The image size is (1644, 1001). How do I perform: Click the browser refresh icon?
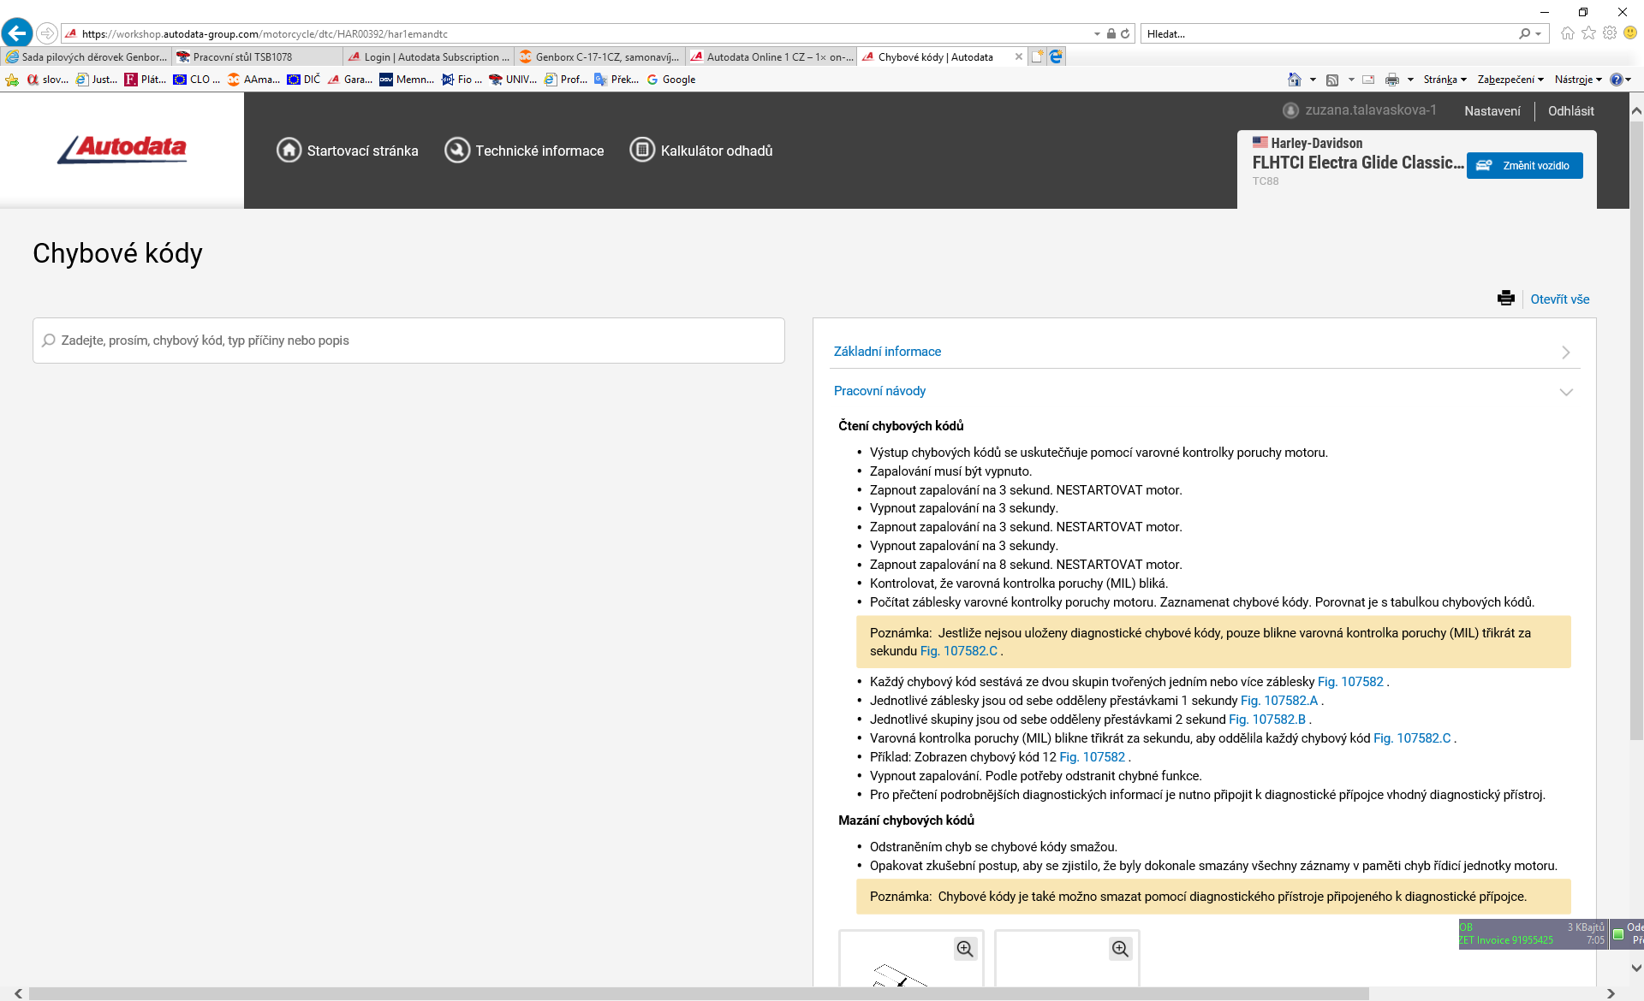[1125, 33]
